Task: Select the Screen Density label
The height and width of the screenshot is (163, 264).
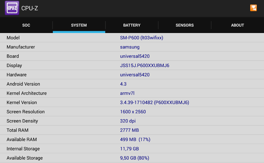Action: tap(22, 121)
